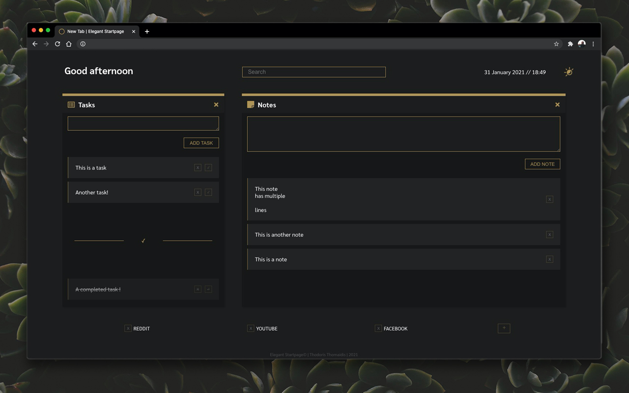Viewport: 629px width, 393px height.
Task: Delete 'This is another note'
Action: (x=549, y=234)
